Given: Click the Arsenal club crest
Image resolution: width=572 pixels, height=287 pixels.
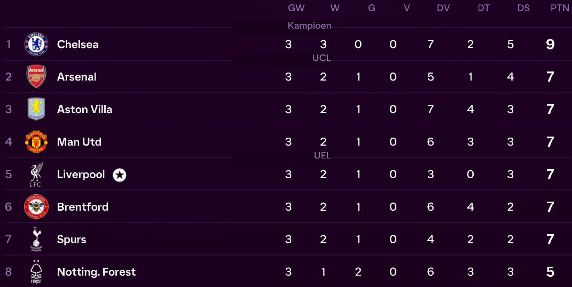Looking at the screenshot, I should (36, 77).
